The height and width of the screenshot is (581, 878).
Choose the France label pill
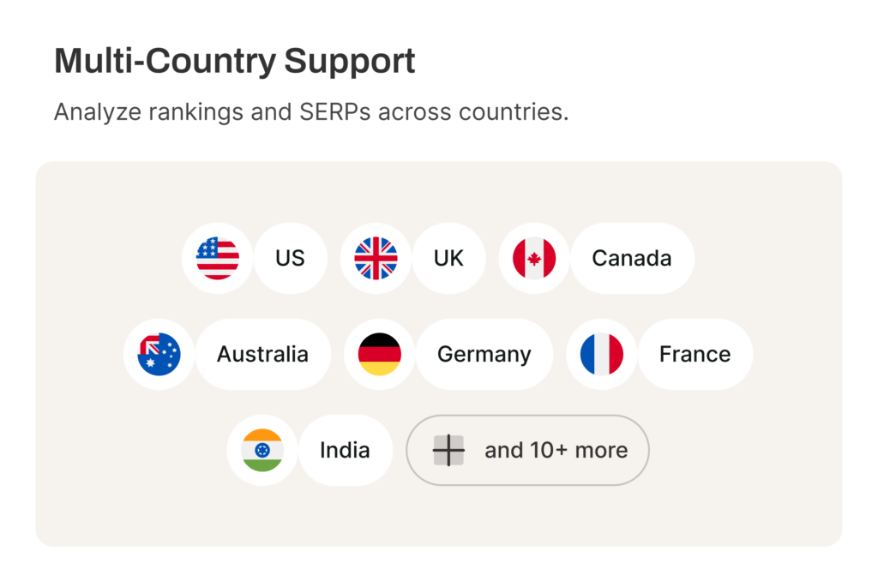click(x=695, y=354)
